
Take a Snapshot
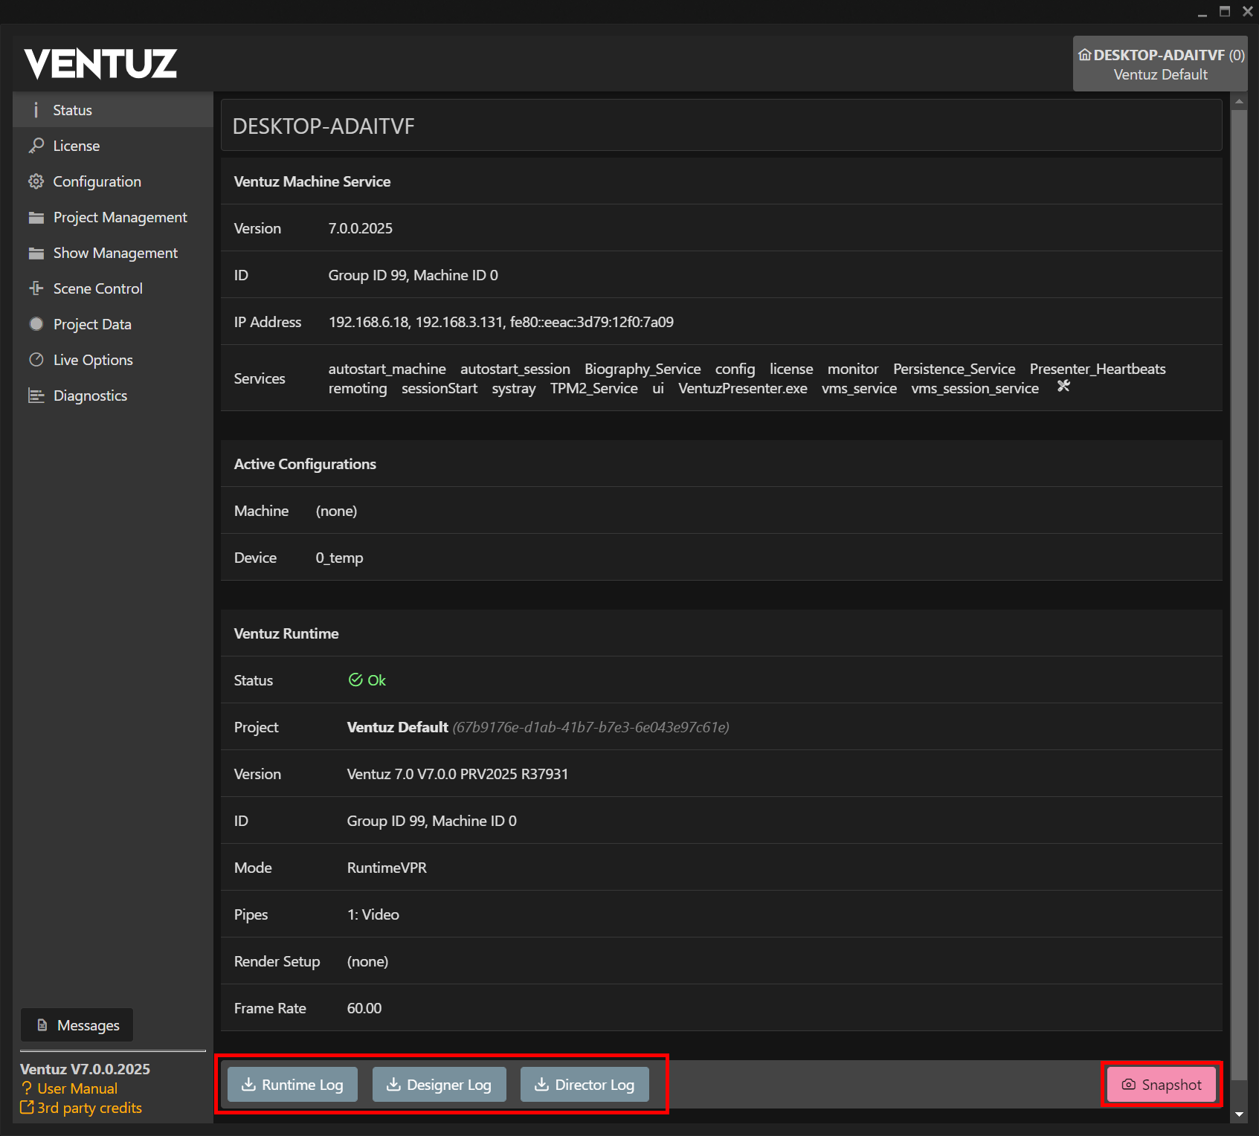[x=1161, y=1085]
